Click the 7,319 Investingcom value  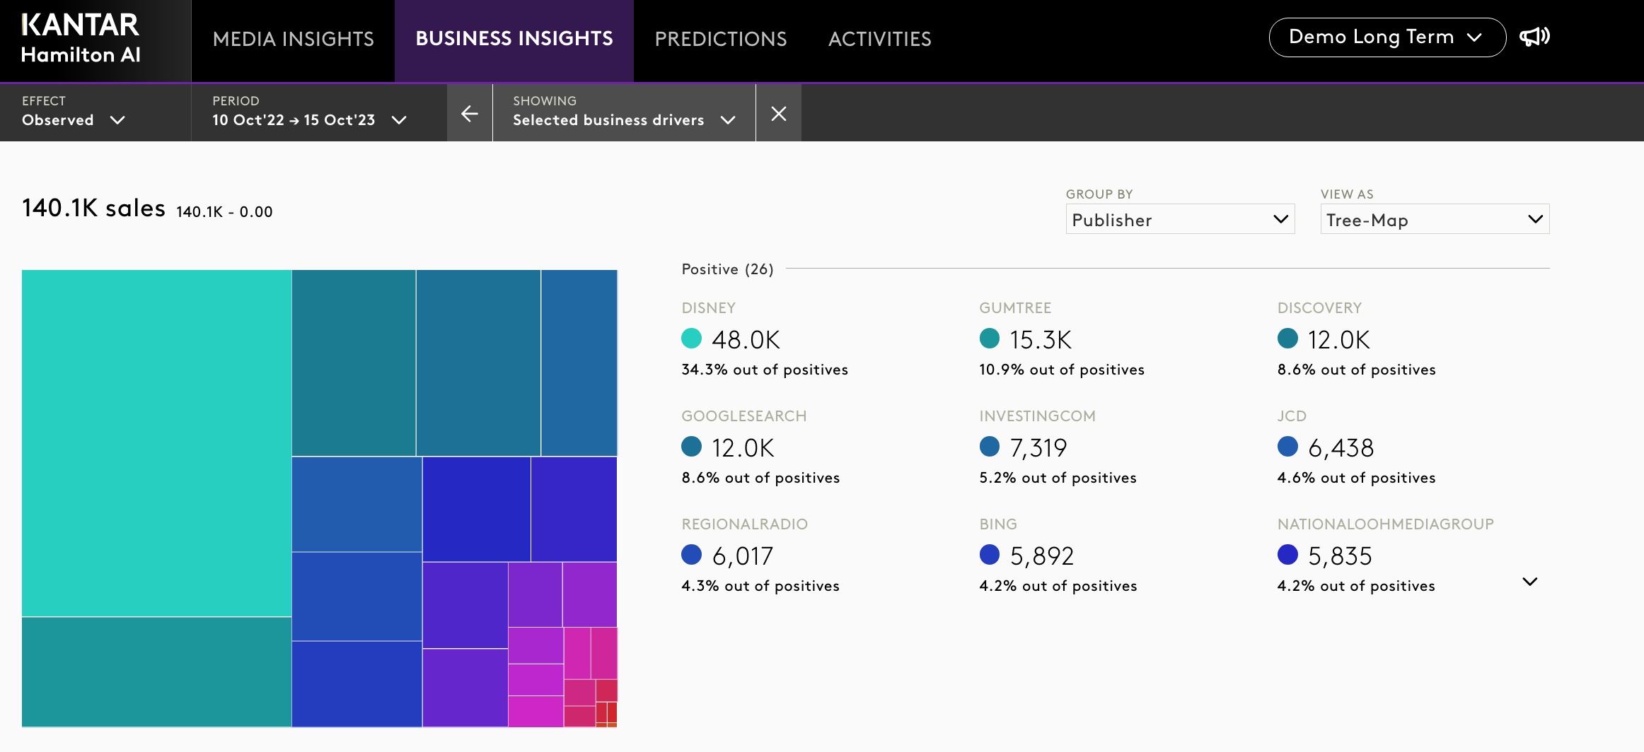(x=1038, y=448)
